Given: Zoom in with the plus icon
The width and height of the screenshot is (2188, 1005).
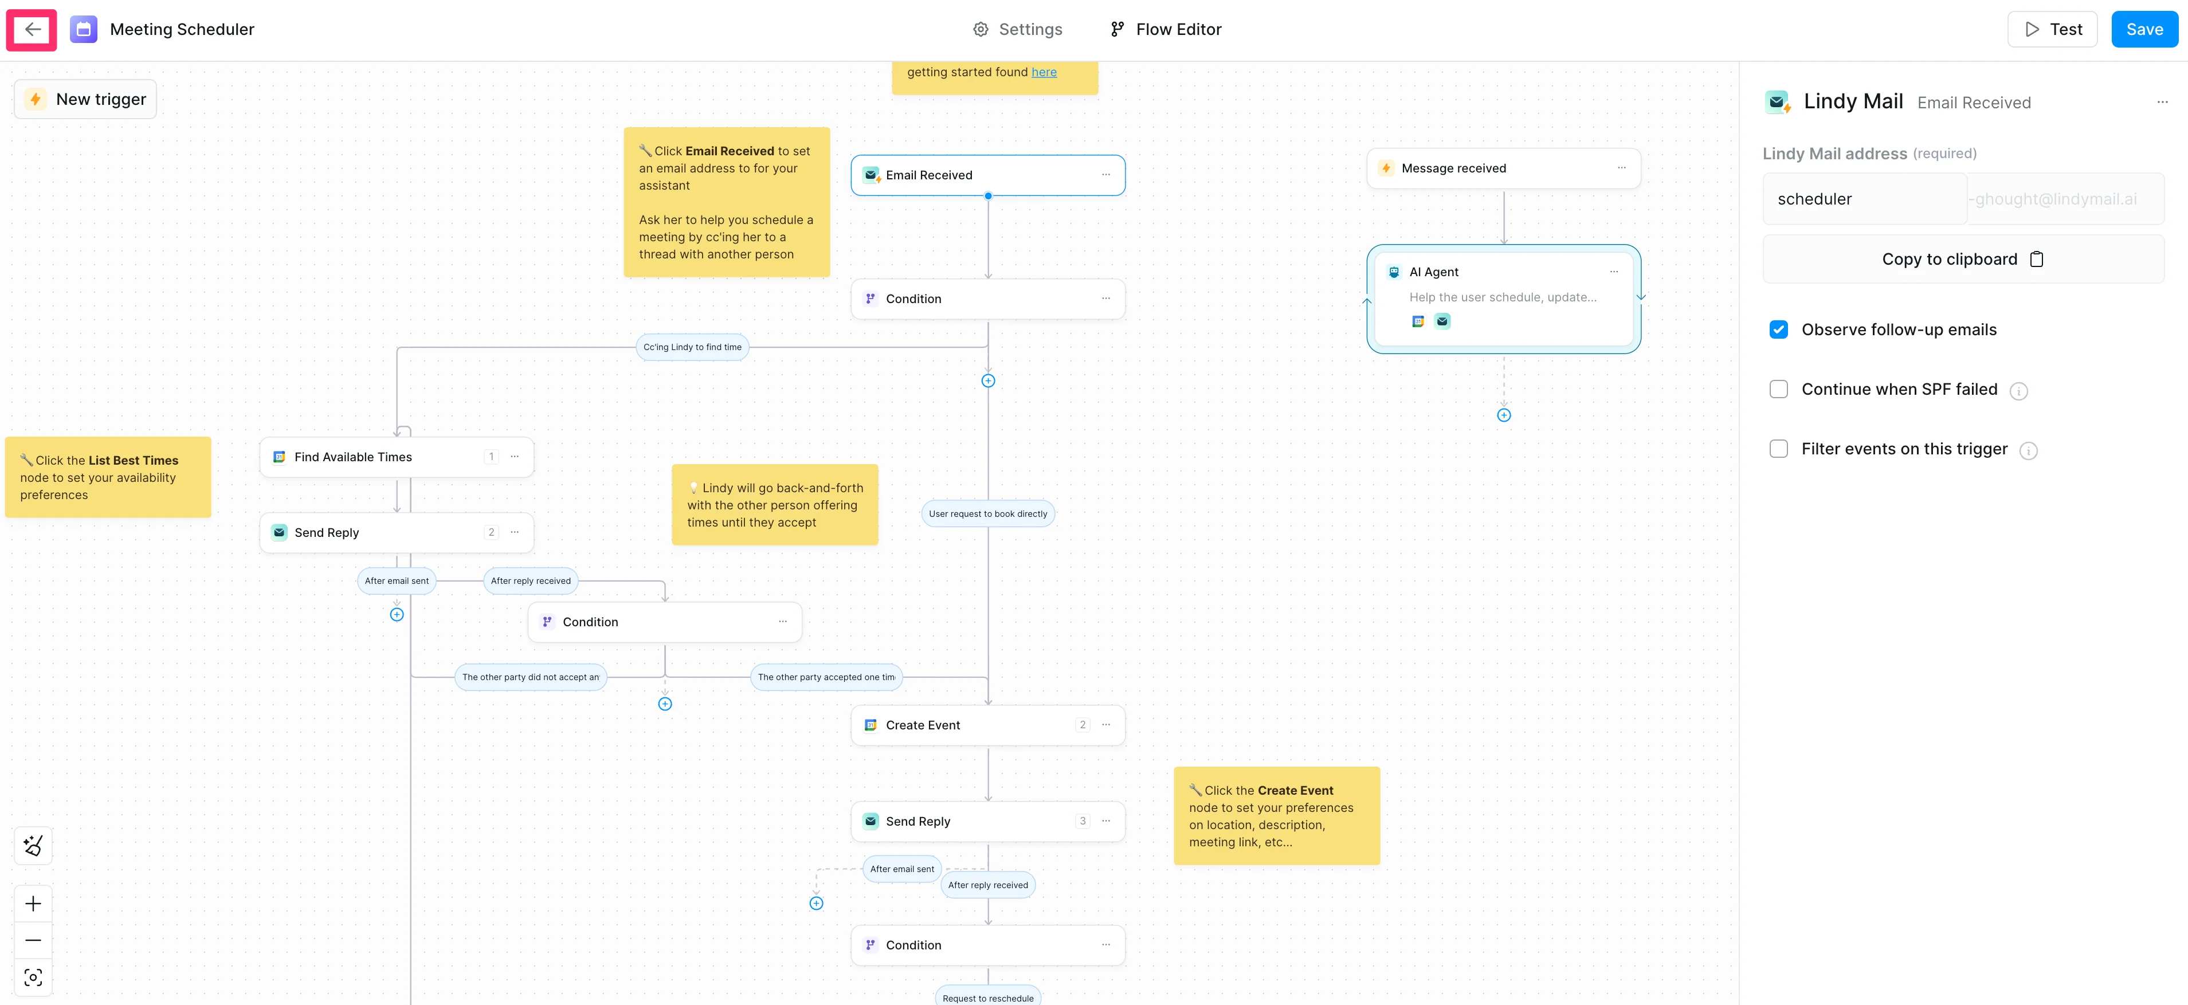Looking at the screenshot, I should 33,903.
